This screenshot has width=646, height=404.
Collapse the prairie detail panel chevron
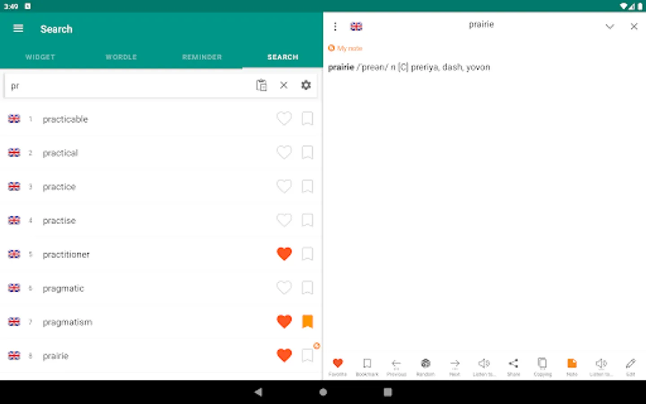coord(610,26)
